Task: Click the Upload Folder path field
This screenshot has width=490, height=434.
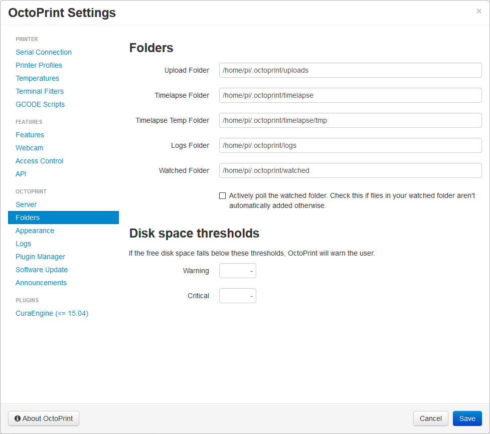Action: pos(350,70)
